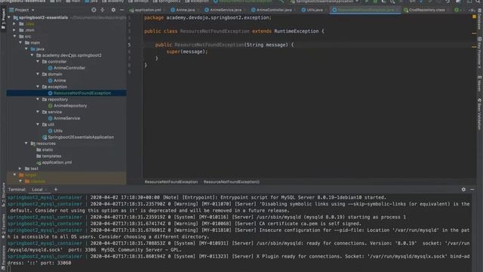Collapse the src folder arrow

(x=14, y=36)
